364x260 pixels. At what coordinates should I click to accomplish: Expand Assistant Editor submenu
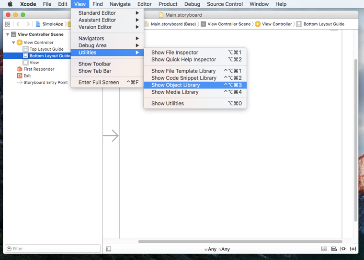click(x=107, y=20)
